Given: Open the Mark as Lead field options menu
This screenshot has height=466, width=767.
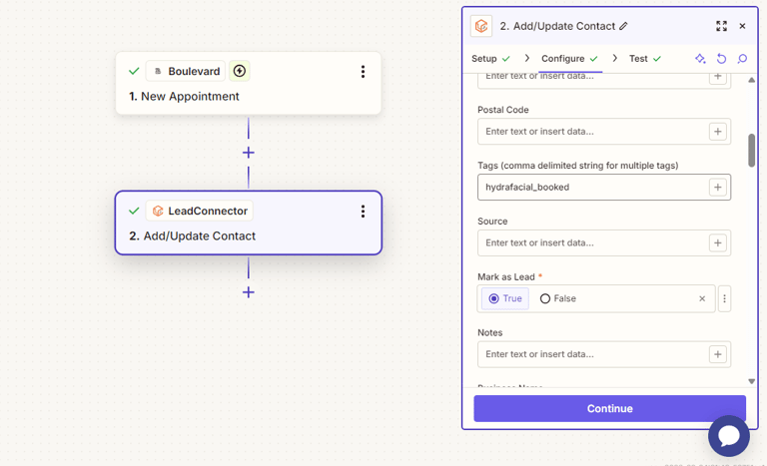Looking at the screenshot, I should pyautogui.click(x=725, y=298).
